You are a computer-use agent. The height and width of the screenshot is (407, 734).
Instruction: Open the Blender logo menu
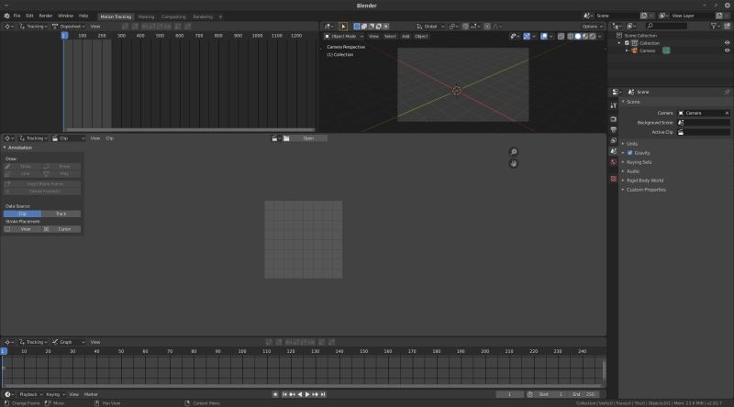tap(6, 16)
